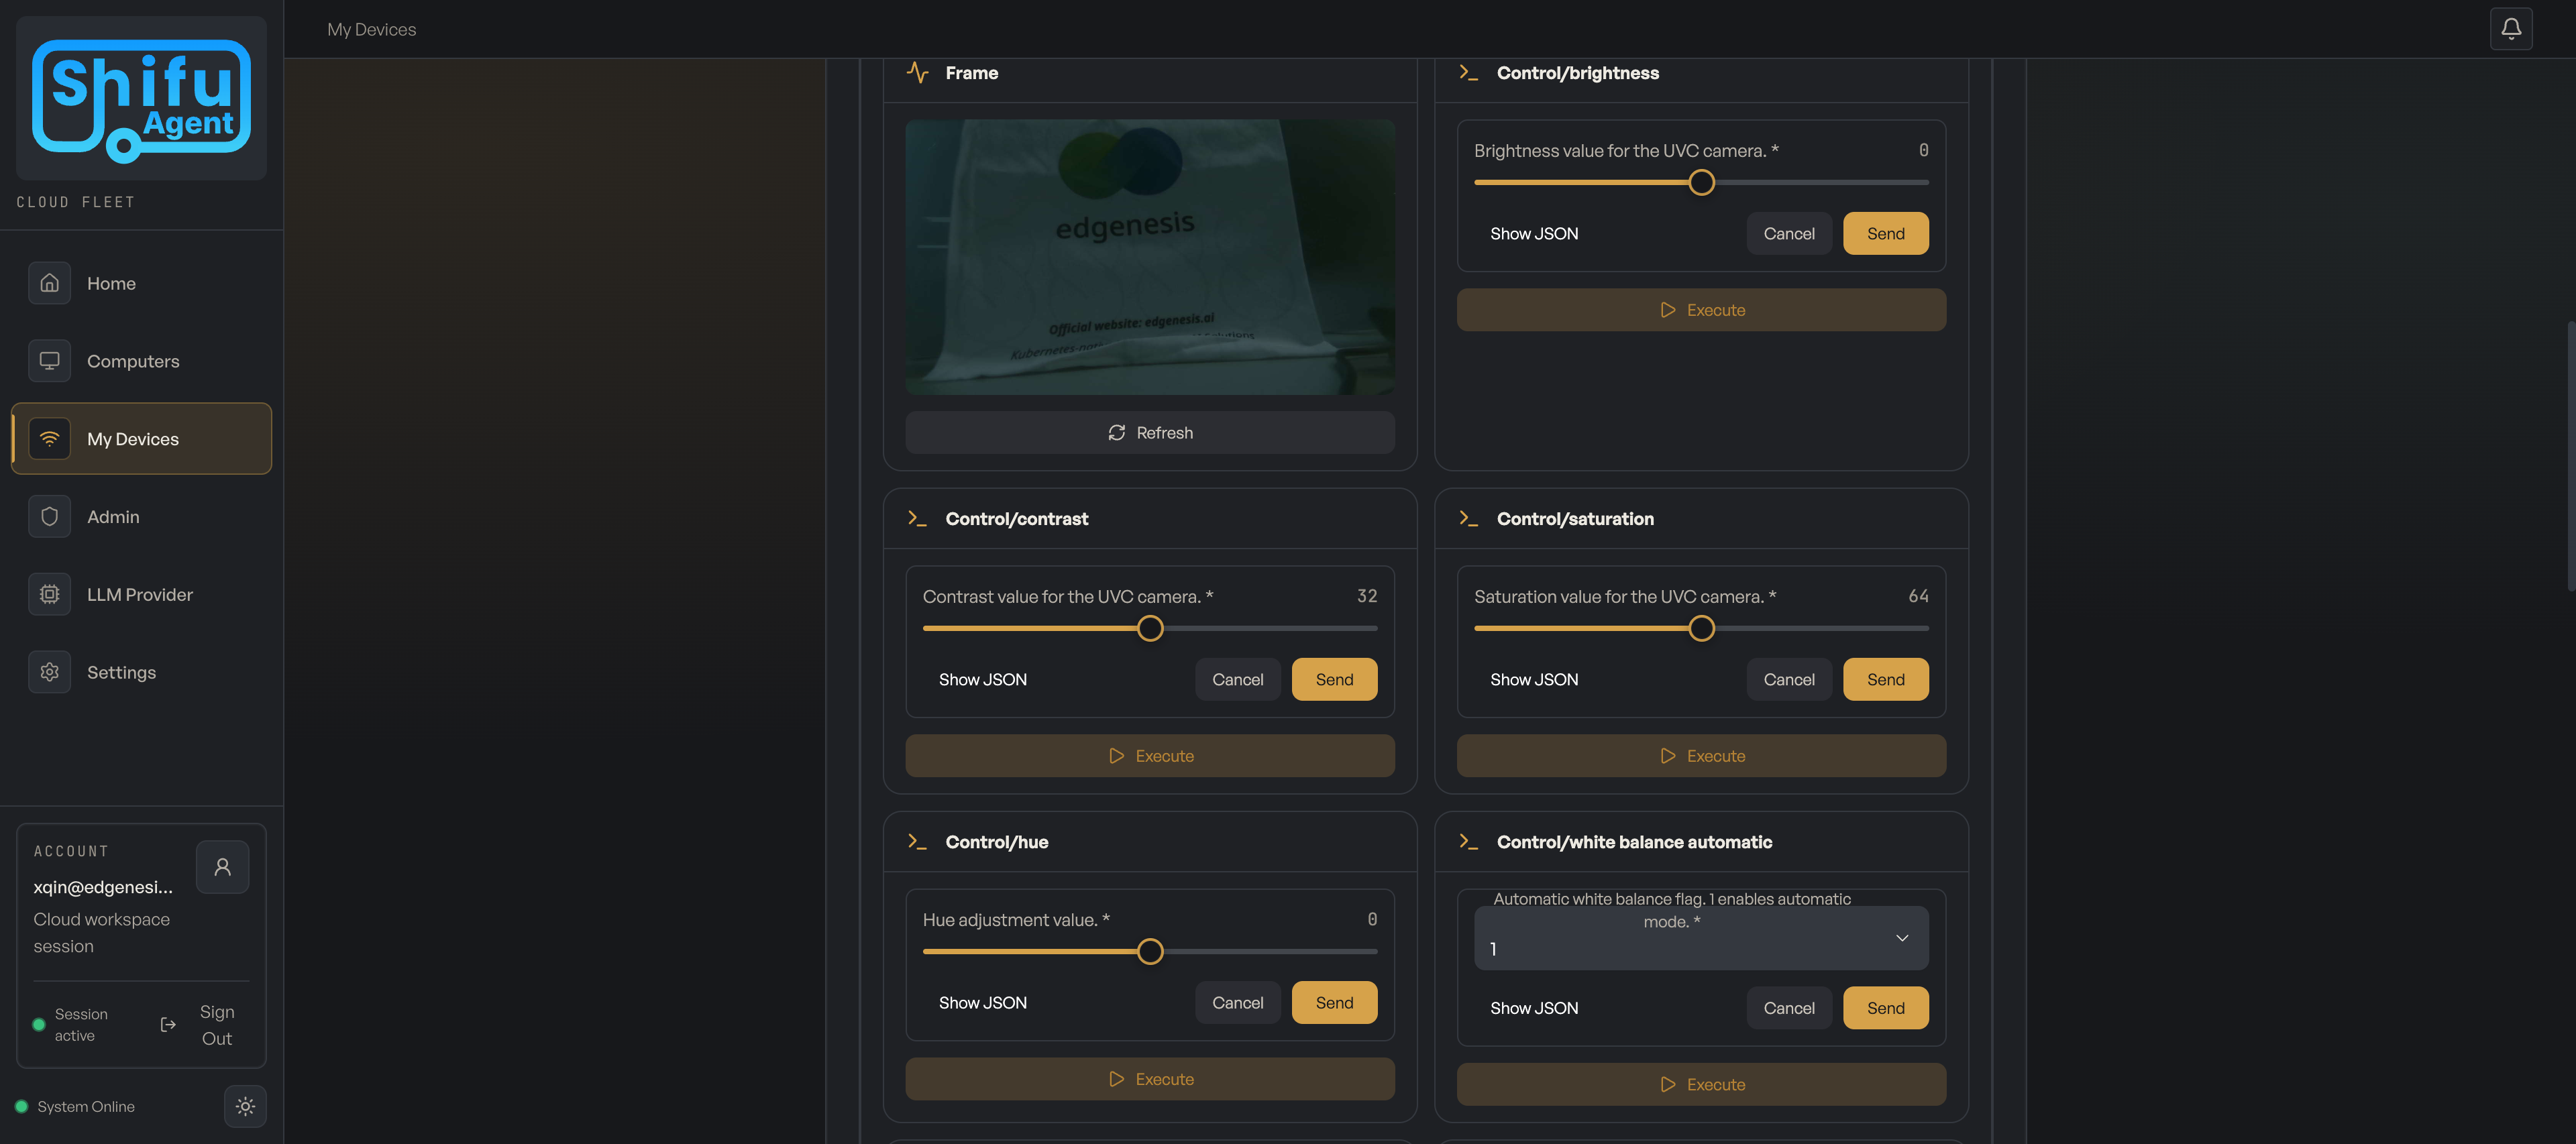Click Send in the Control/saturation card
The image size is (2576, 1144).
1885,679
